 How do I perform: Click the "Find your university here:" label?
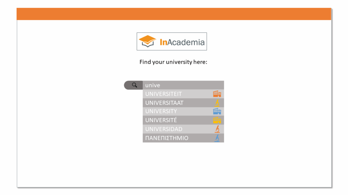click(173, 62)
